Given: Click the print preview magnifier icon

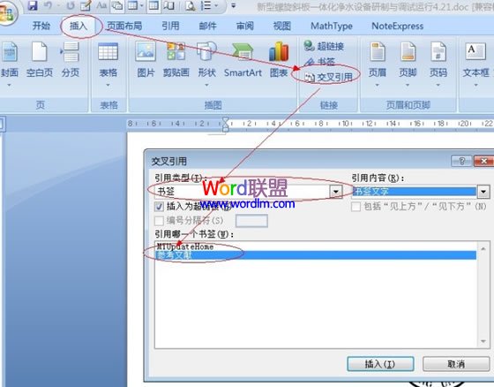Looking at the screenshot, I should (190, 5).
